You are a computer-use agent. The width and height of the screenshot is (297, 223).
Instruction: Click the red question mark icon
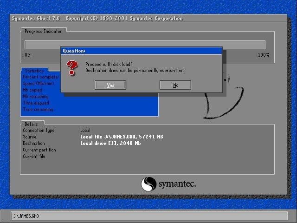pos(72,68)
